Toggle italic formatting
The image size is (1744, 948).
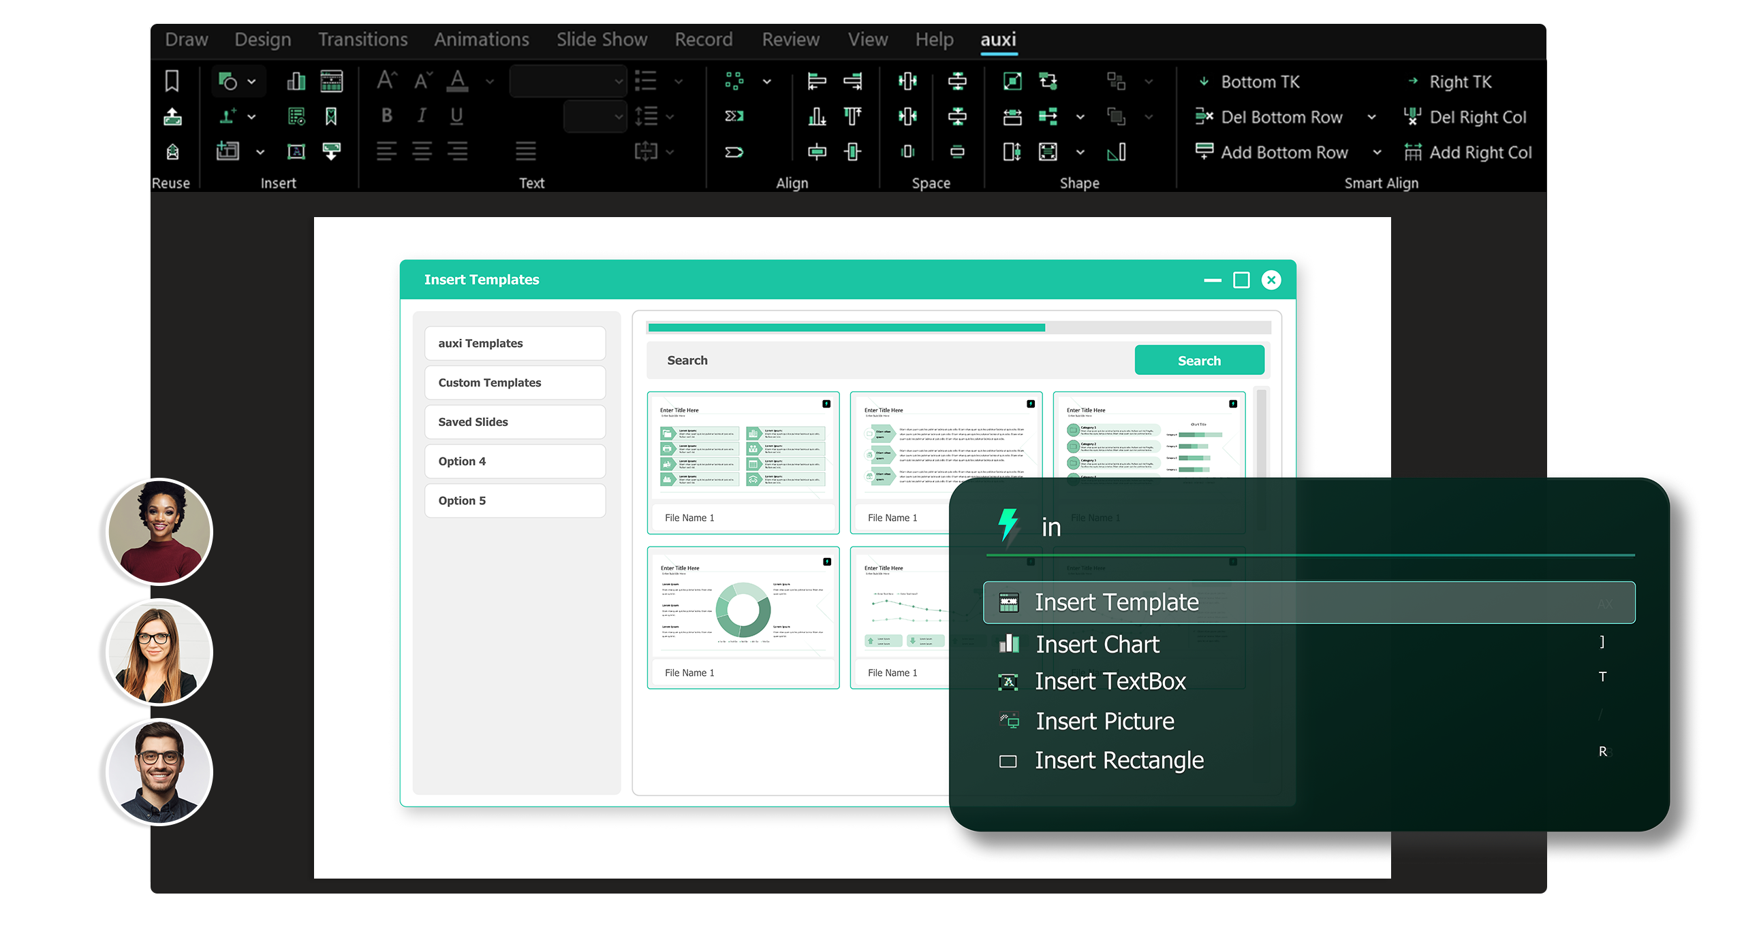click(422, 116)
